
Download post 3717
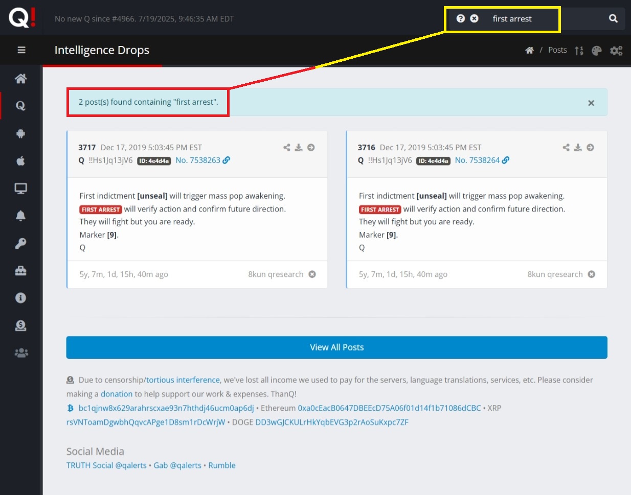click(x=299, y=148)
